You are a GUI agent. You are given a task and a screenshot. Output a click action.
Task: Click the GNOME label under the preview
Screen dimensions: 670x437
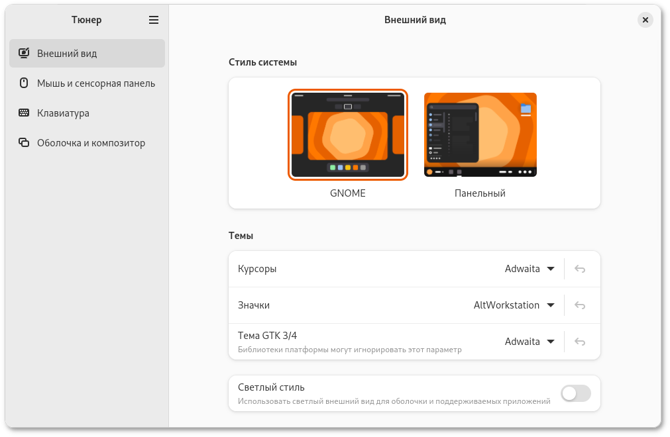348,193
